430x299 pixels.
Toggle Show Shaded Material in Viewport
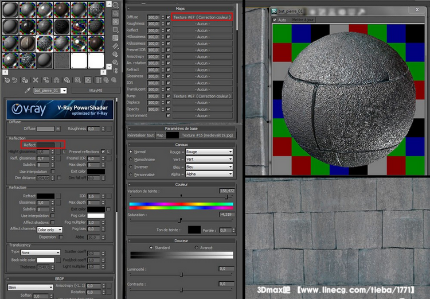coord(88,80)
